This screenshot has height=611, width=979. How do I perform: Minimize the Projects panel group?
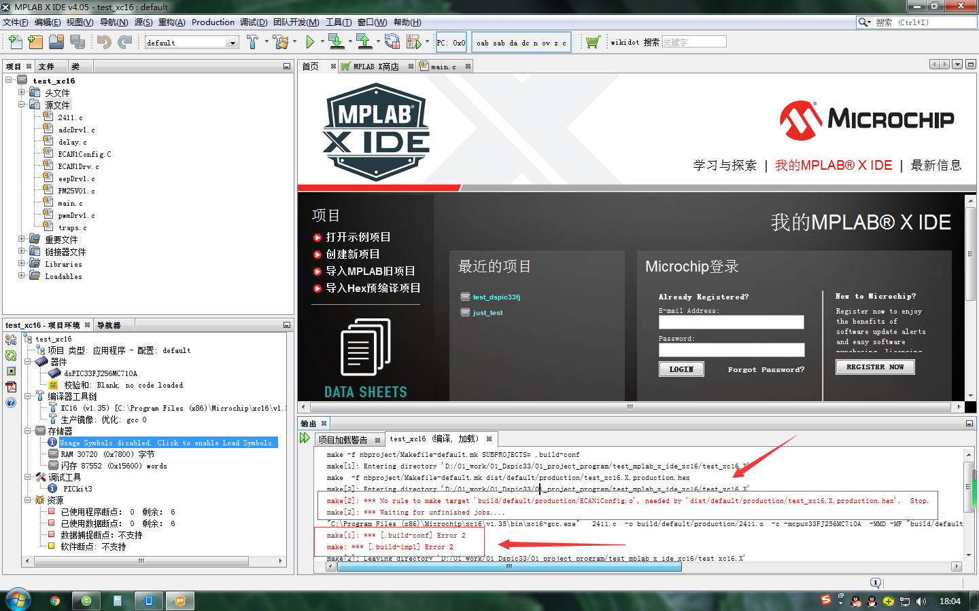click(287, 67)
